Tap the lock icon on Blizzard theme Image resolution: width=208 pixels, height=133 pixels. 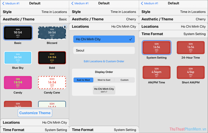pos(65,27)
